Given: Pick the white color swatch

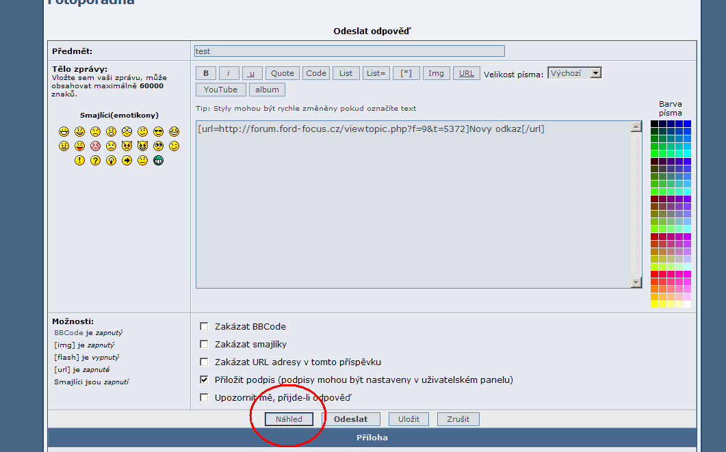Looking at the screenshot, I should tap(687, 304).
